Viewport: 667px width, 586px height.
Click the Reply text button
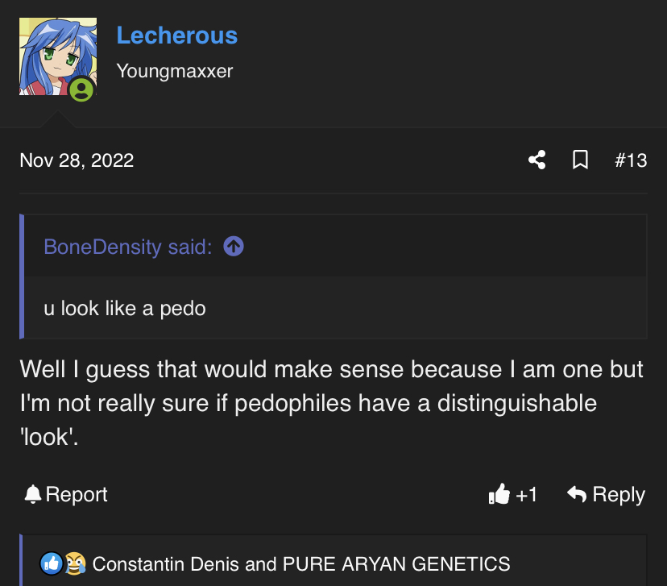[x=619, y=495]
